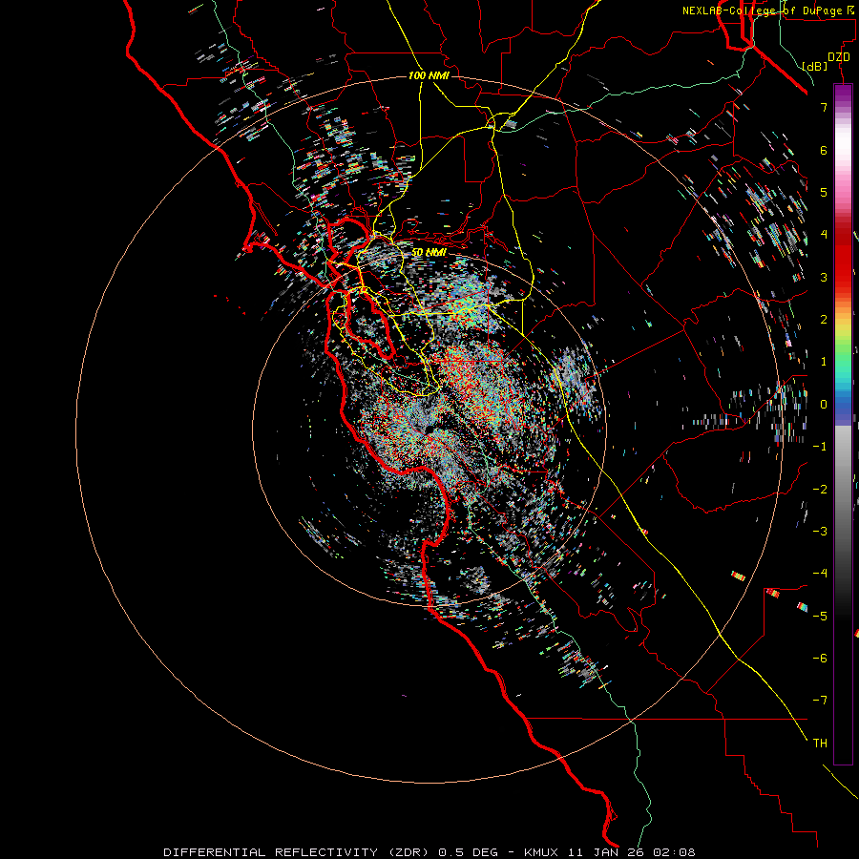Click the "7" value on the color scale
Image resolution: width=859 pixels, height=859 pixels.
824,107
